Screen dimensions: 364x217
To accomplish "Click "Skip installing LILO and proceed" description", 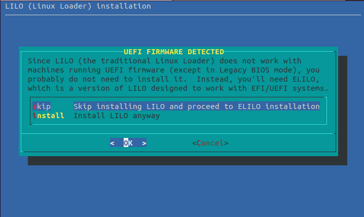I will tap(196, 106).
